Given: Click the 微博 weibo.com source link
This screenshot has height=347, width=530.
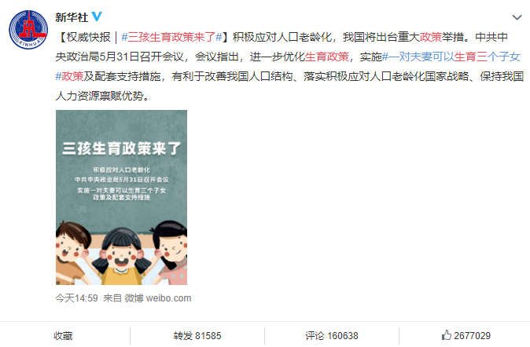Looking at the screenshot, I should tap(158, 298).
